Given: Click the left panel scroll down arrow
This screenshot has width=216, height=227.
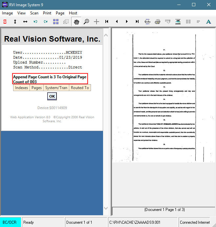Looking at the screenshot, I should pos(106,208).
